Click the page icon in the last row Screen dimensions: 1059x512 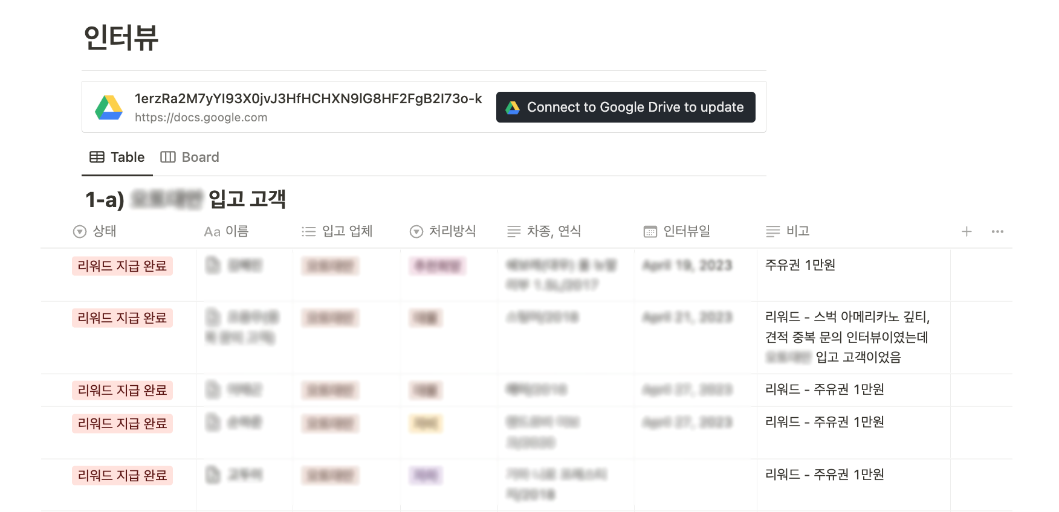pos(213,475)
